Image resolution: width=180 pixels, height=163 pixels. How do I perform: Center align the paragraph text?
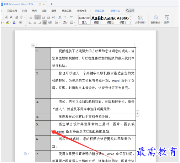(x=35, y=22)
